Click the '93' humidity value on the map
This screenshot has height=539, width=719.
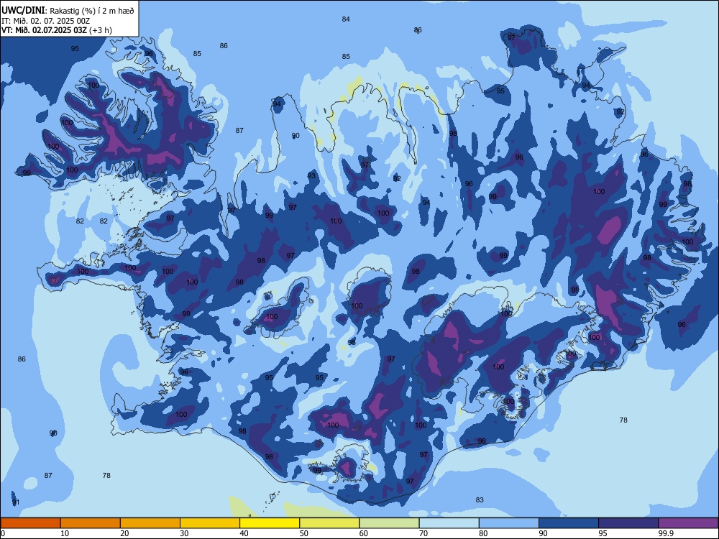click(311, 176)
